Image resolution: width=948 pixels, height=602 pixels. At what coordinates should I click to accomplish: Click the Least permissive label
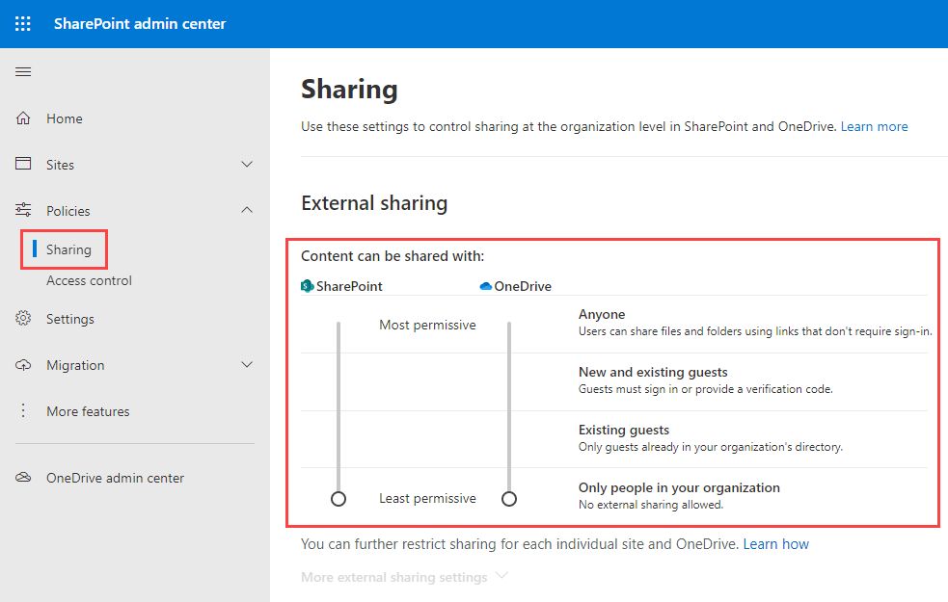pos(427,498)
